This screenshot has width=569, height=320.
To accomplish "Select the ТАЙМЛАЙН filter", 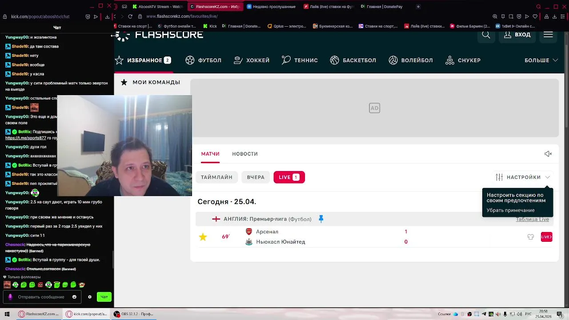I will click(216, 177).
